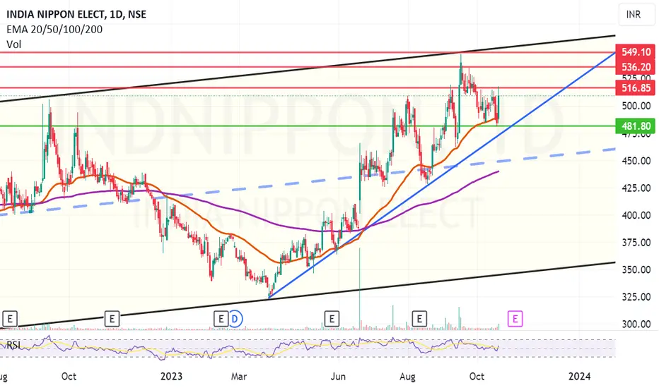Click the 350.00 price axis value
This screenshot has height=388, width=659.
pos(636,269)
